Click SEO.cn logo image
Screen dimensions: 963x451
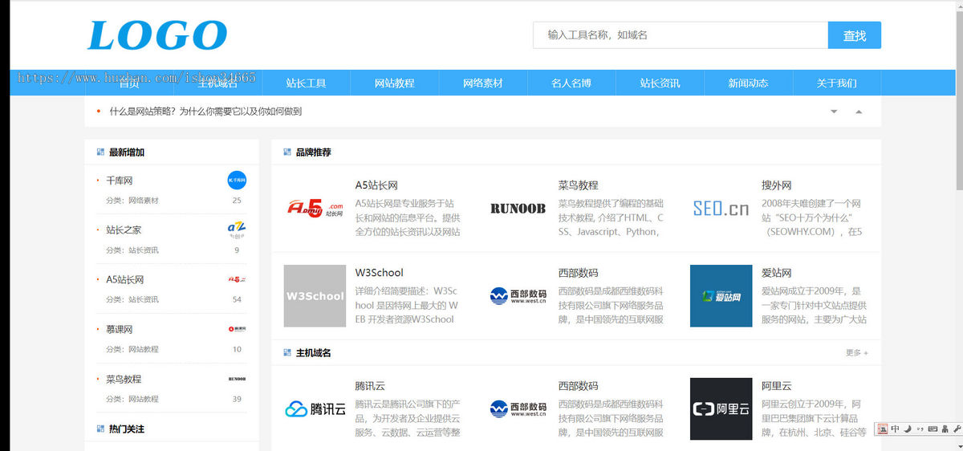tap(721, 209)
